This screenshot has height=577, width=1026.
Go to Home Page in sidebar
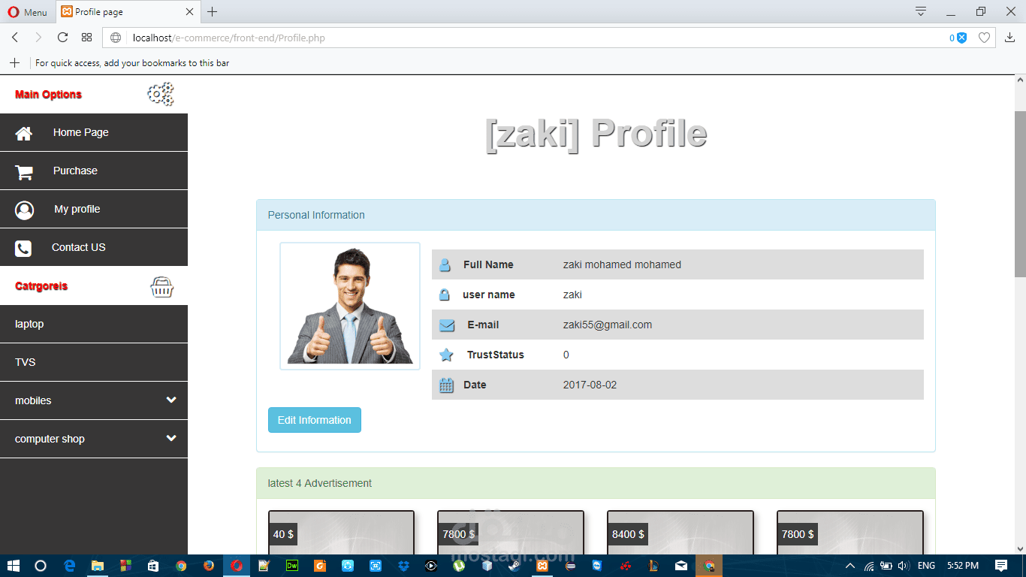(94, 133)
